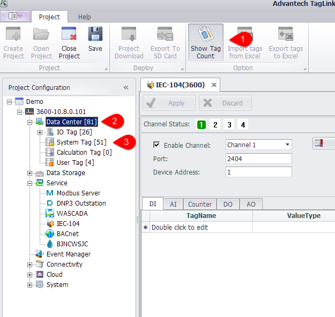Screen dimensions: 335x317
Task: Select BACnet in the Service tree
Action: pos(68,233)
